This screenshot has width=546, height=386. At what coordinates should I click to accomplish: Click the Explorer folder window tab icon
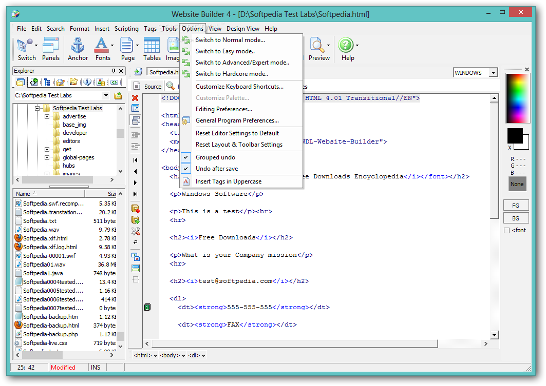(21, 83)
